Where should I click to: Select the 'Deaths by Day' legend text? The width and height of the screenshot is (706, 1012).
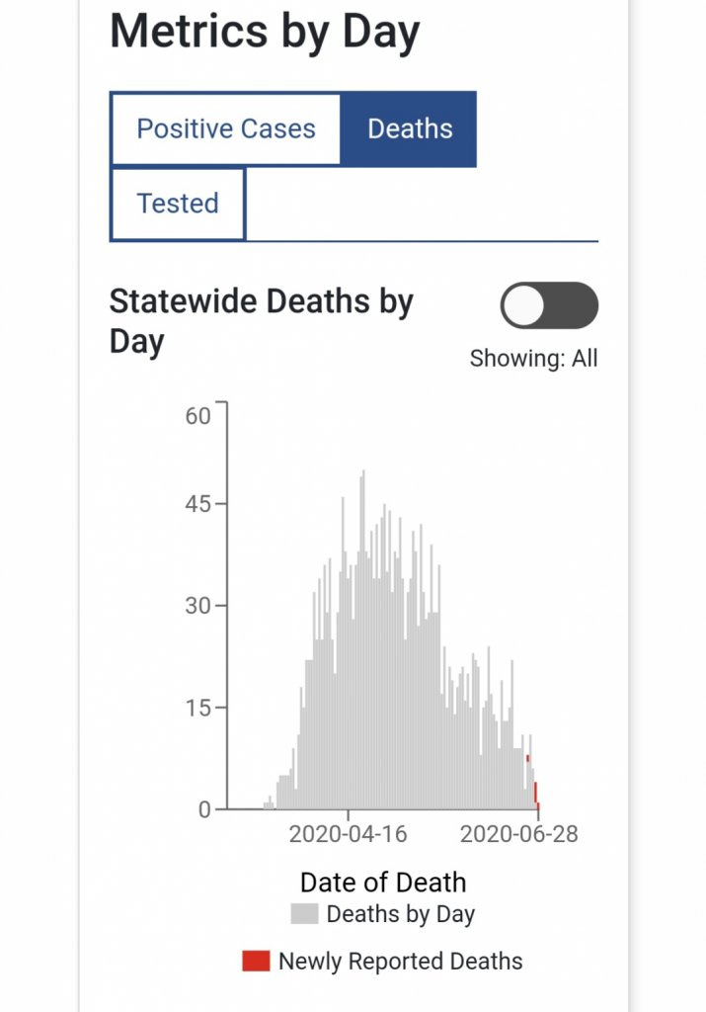click(400, 914)
